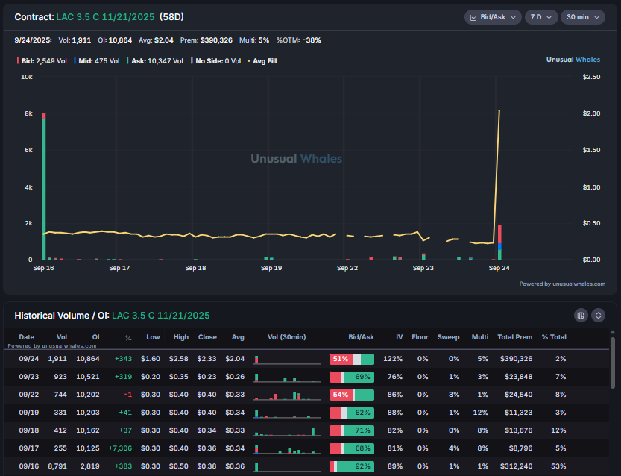
Task: Click the green LAC contract link in Historical Volume title
Action: (x=160, y=316)
